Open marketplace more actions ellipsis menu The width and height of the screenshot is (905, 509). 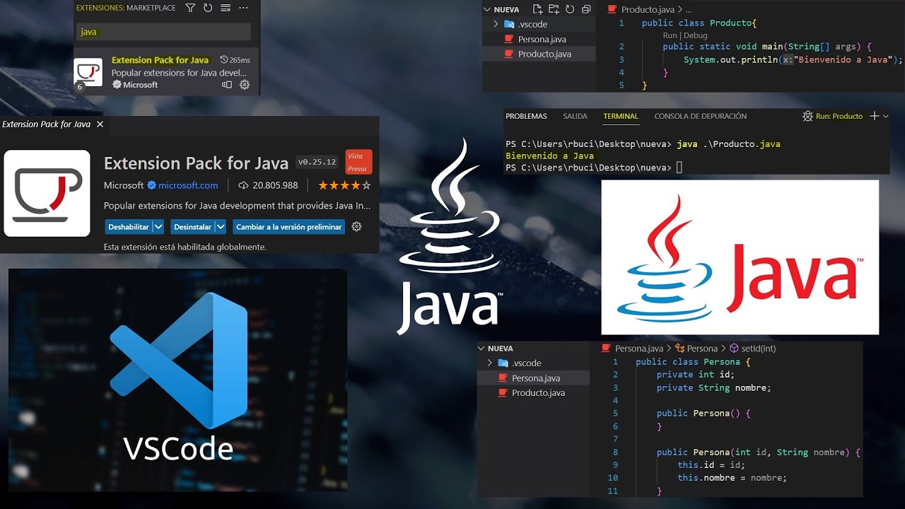pos(243,8)
